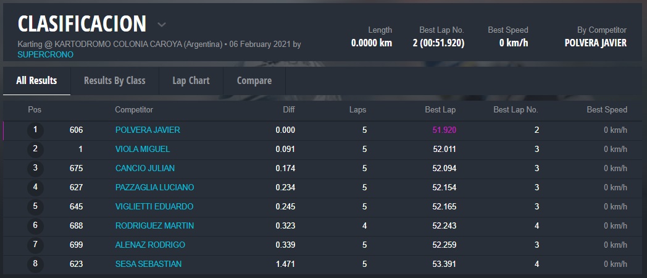Expand the CLASIFICACION session dropdown chevron
This screenshot has width=647, height=278.
pyautogui.click(x=162, y=25)
